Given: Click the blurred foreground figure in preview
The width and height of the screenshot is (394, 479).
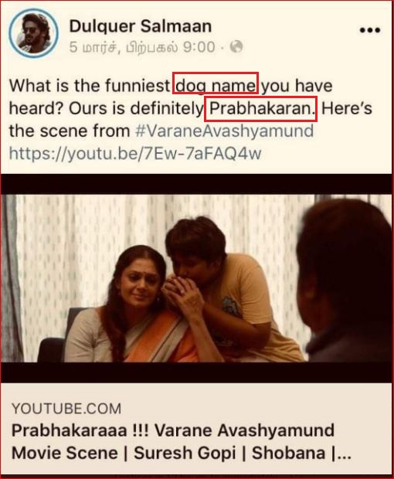Looking at the screenshot, I should tap(345, 280).
